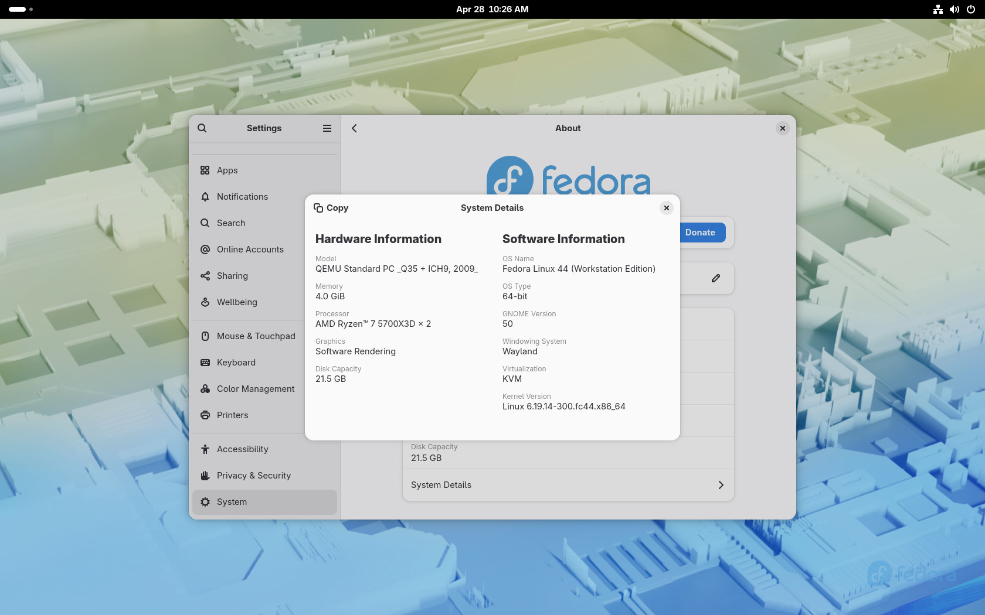Open the network status icon in top bar
The width and height of the screenshot is (985, 615).
[938, 9]
